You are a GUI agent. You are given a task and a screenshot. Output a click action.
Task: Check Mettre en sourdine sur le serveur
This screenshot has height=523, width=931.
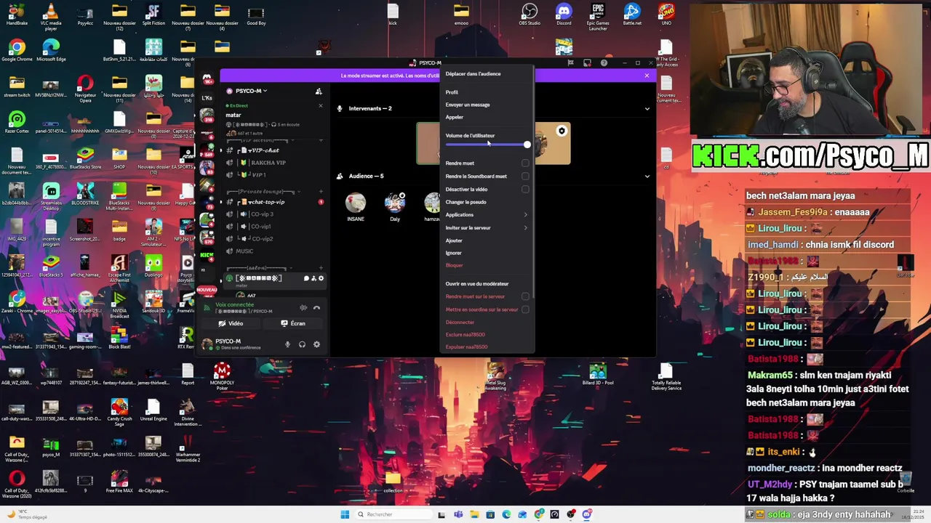(525, 309)
